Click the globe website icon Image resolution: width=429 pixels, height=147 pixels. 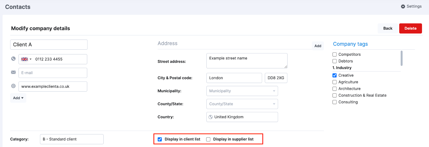13,86
